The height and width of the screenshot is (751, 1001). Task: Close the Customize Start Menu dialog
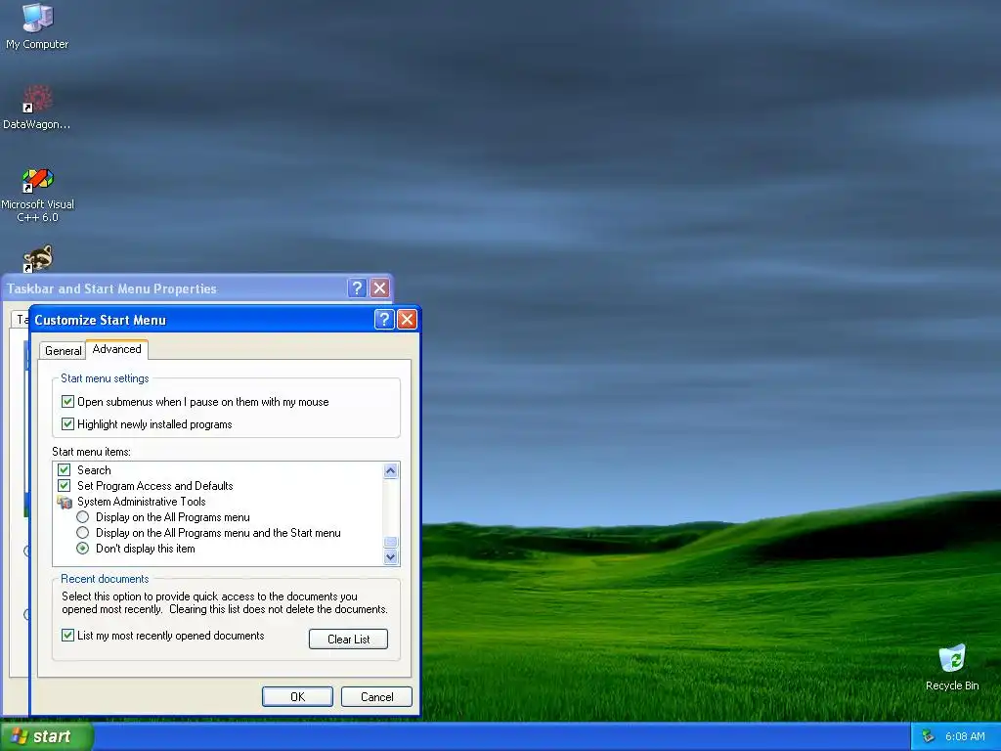[407, 320]
